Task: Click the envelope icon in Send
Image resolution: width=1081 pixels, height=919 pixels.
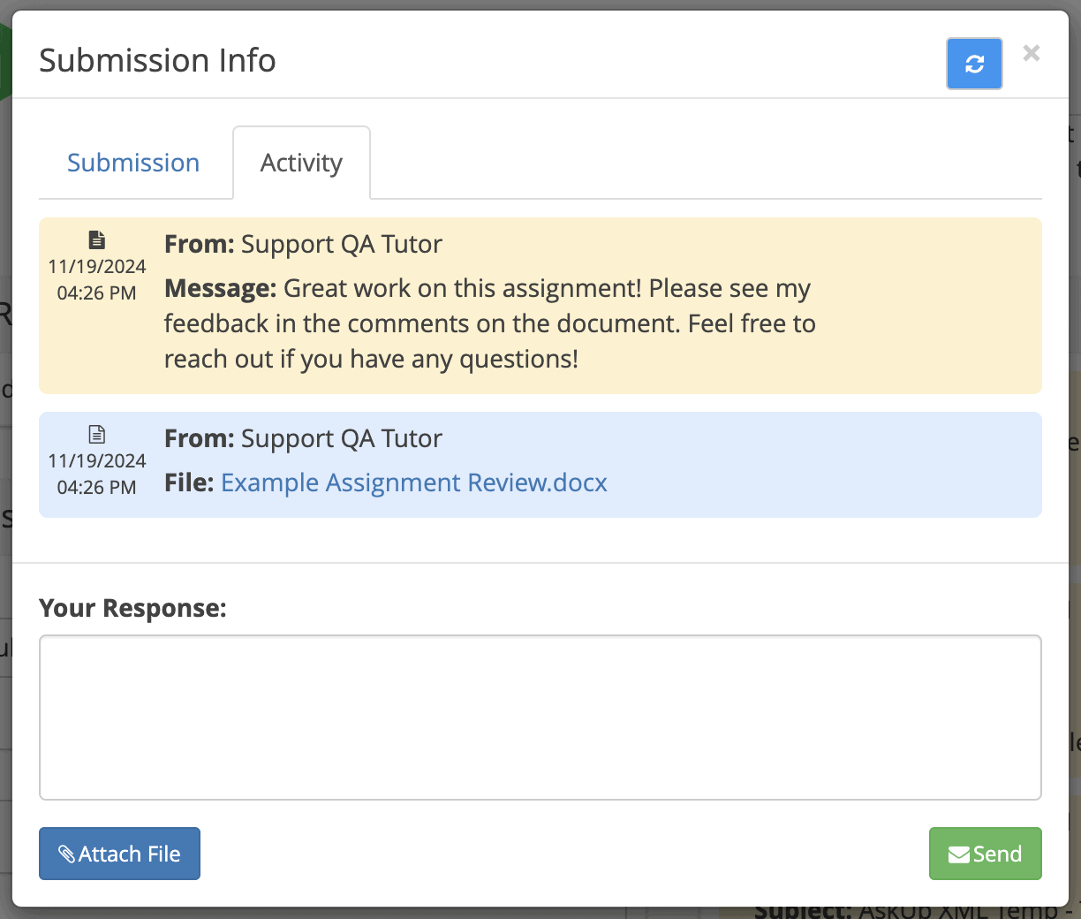Action: coord(958,854)
